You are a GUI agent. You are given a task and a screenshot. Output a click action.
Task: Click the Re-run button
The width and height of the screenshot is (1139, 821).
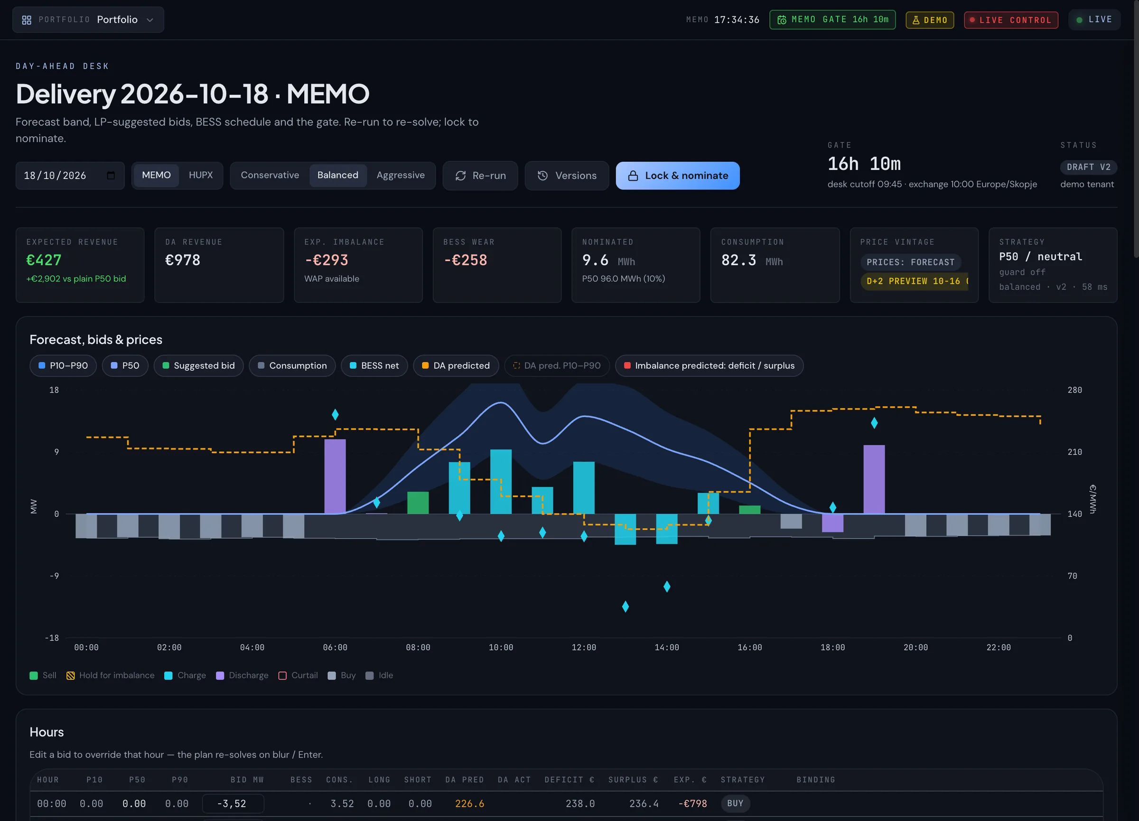click(480, 176)
